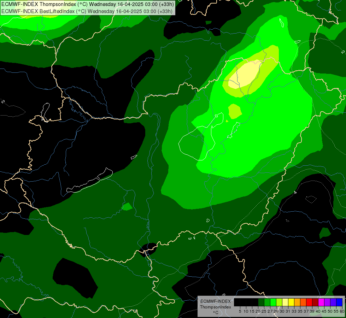Click the legend tick value 25
346x318 pixels.
point(264,311)
